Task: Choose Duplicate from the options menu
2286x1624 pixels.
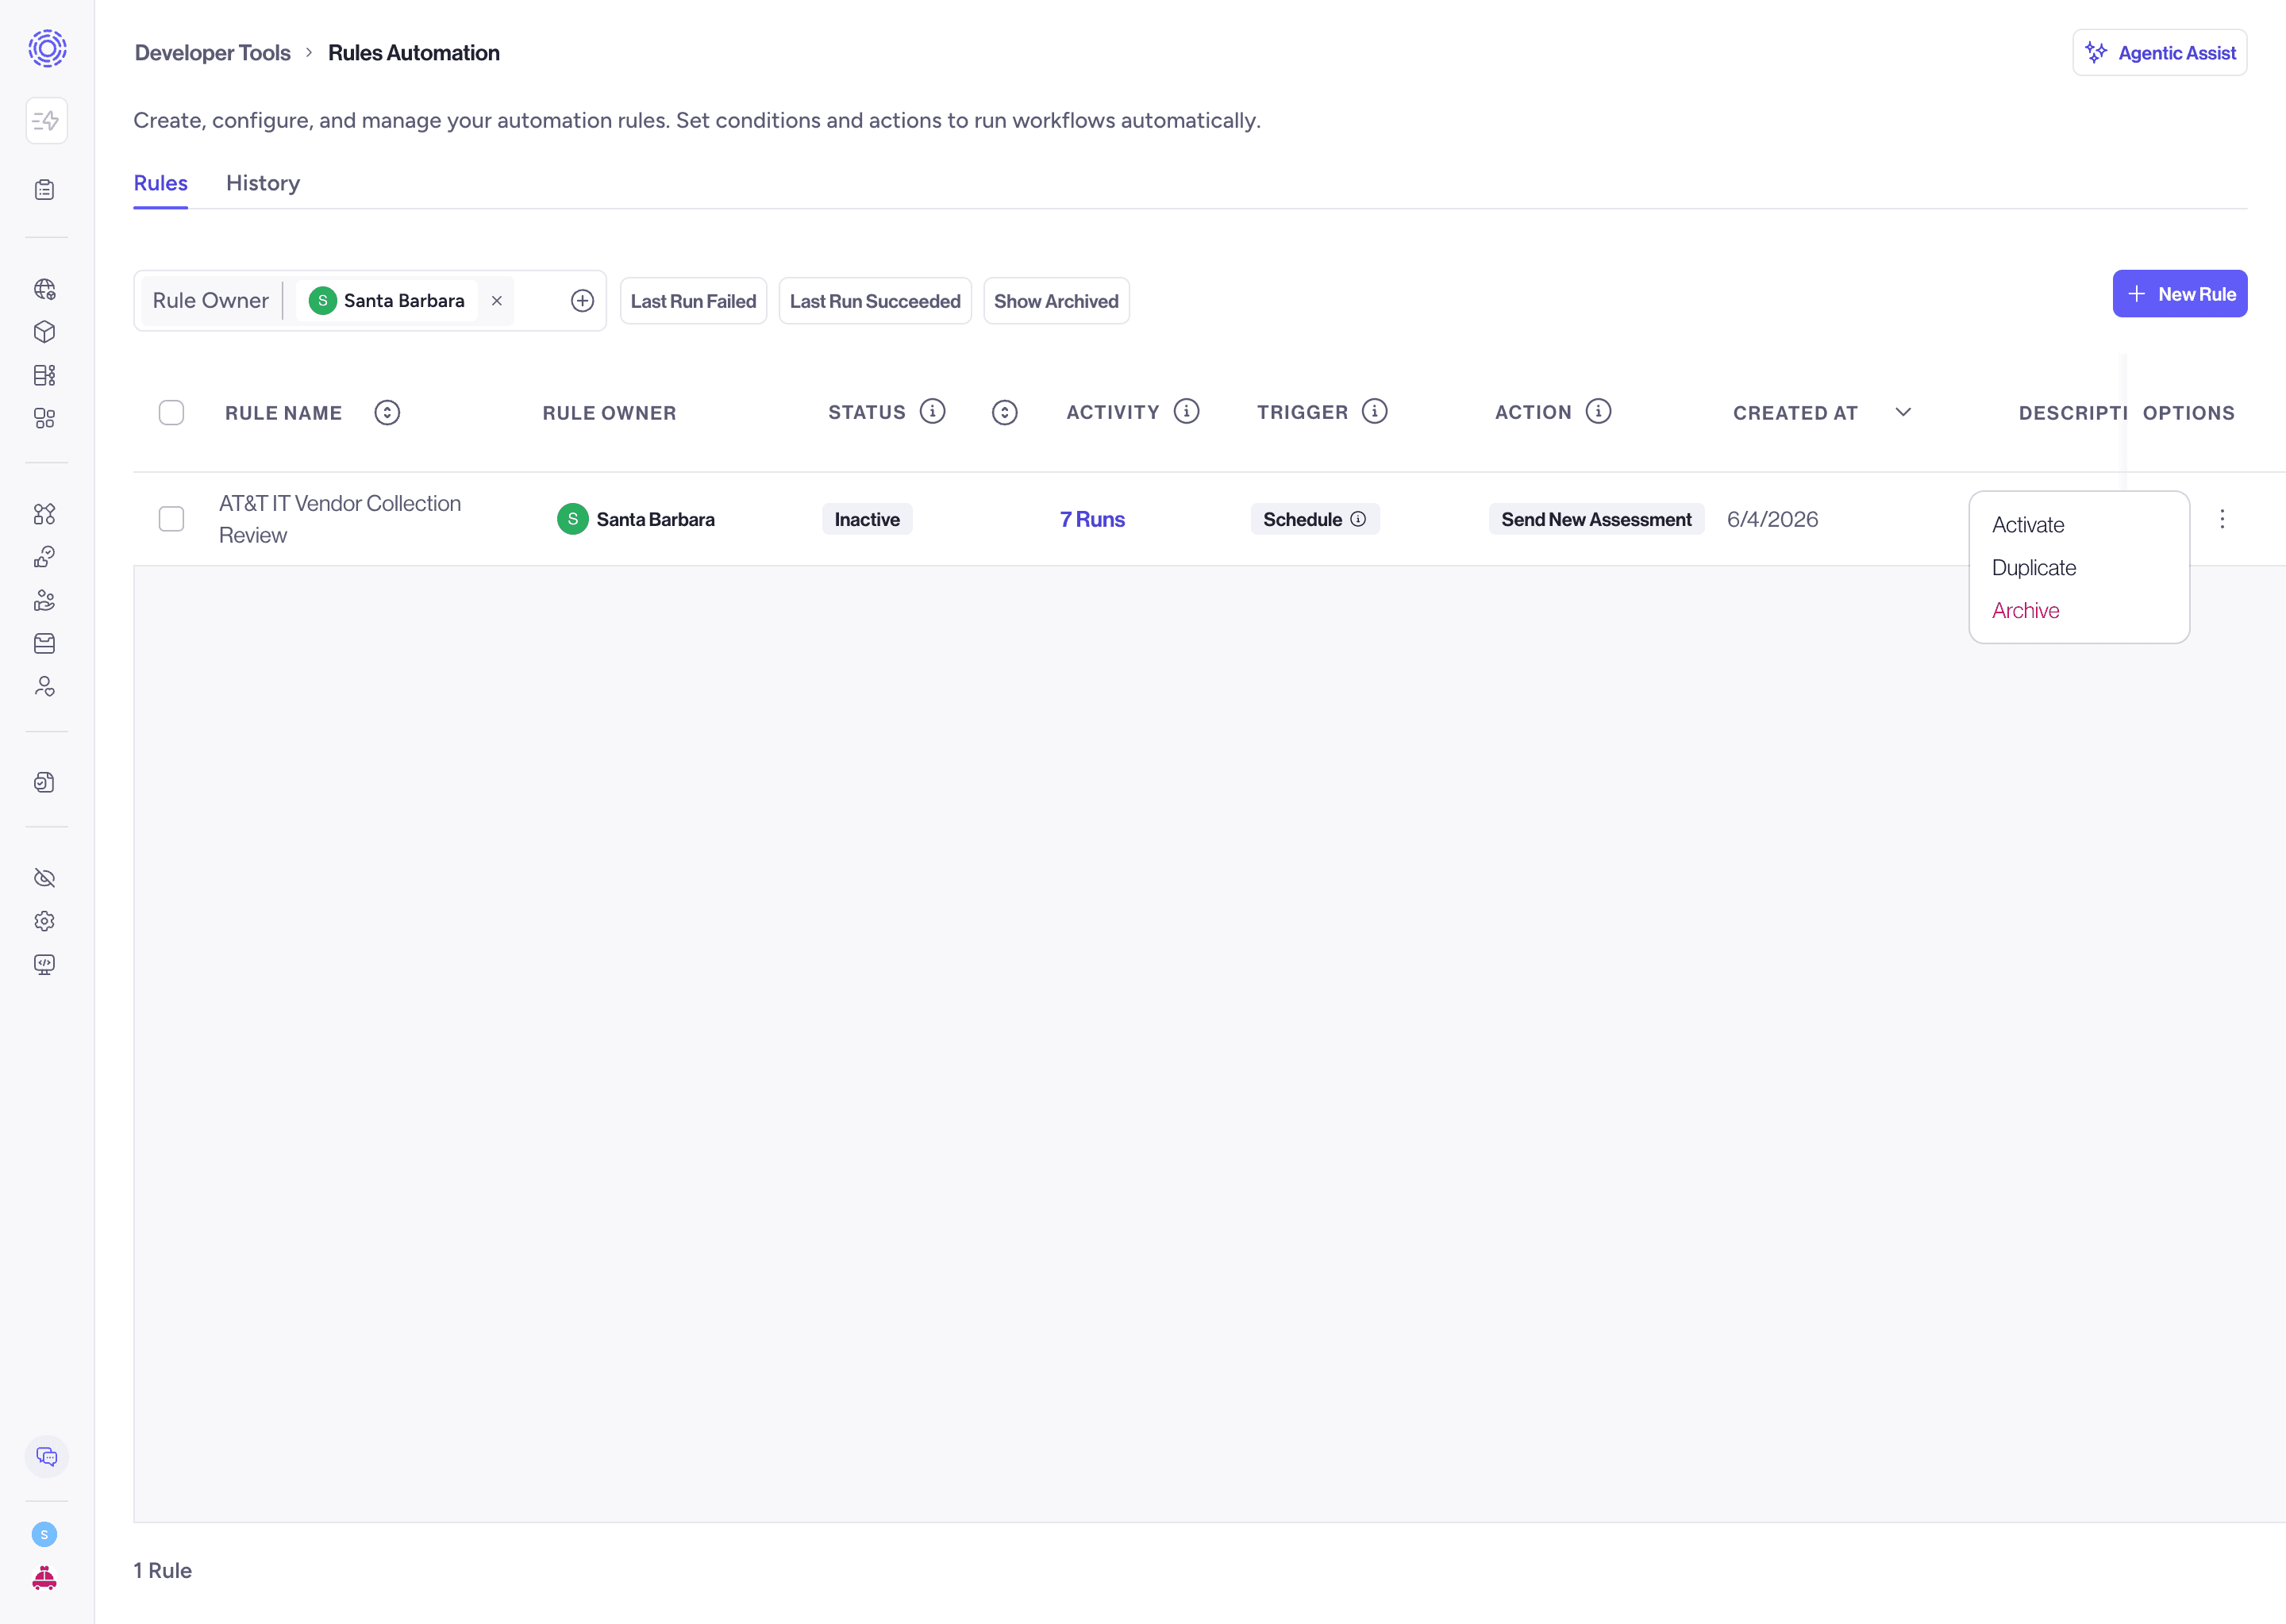Action: [2034, 568]
